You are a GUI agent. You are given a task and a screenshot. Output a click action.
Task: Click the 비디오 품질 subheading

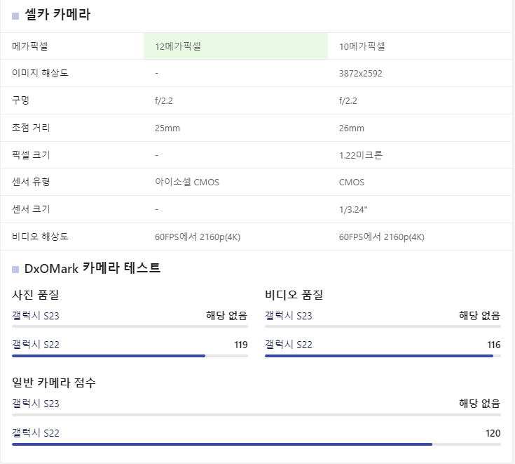(294, 295)
